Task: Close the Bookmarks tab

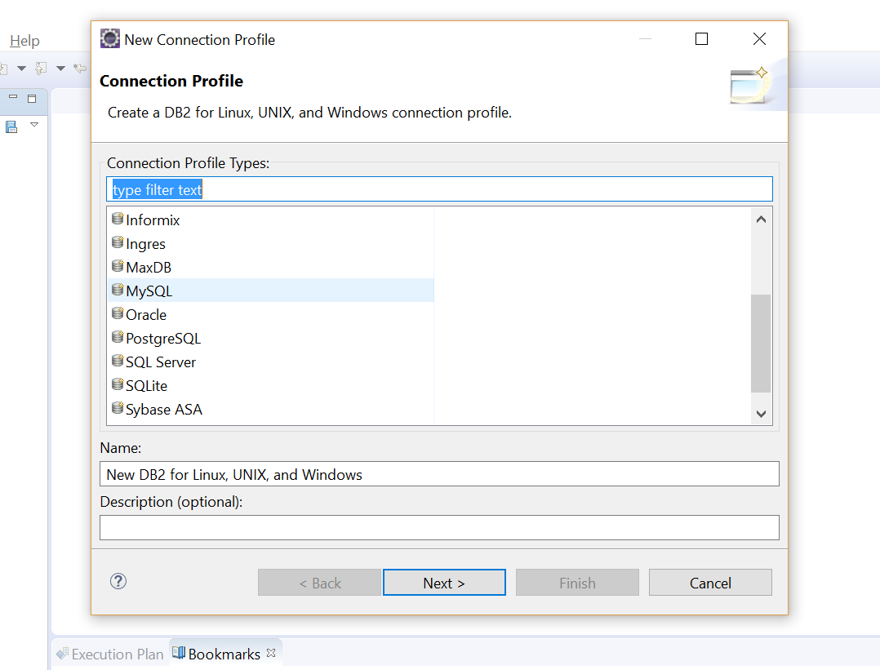Action: coord(271,653)
